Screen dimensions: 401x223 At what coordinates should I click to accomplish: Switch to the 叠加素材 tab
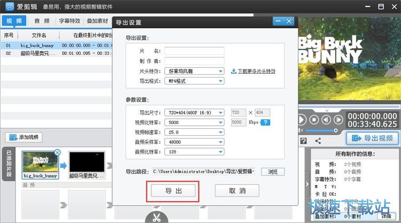[x=97, y=21]
